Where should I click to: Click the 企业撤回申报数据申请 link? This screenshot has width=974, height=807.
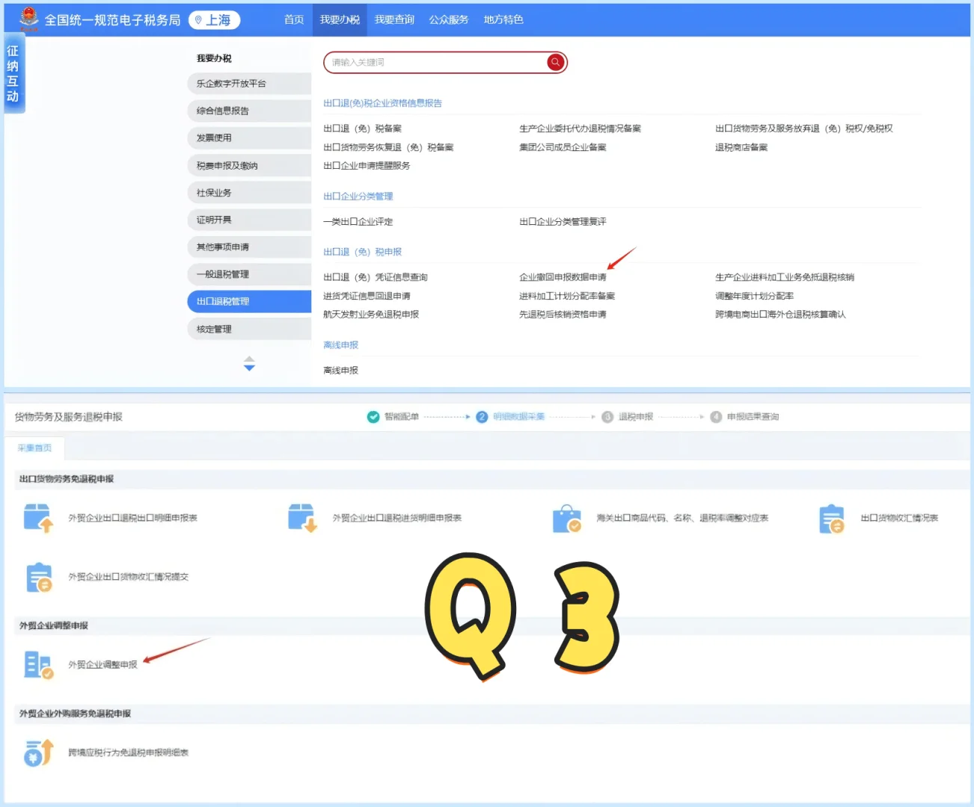[563, 276]
